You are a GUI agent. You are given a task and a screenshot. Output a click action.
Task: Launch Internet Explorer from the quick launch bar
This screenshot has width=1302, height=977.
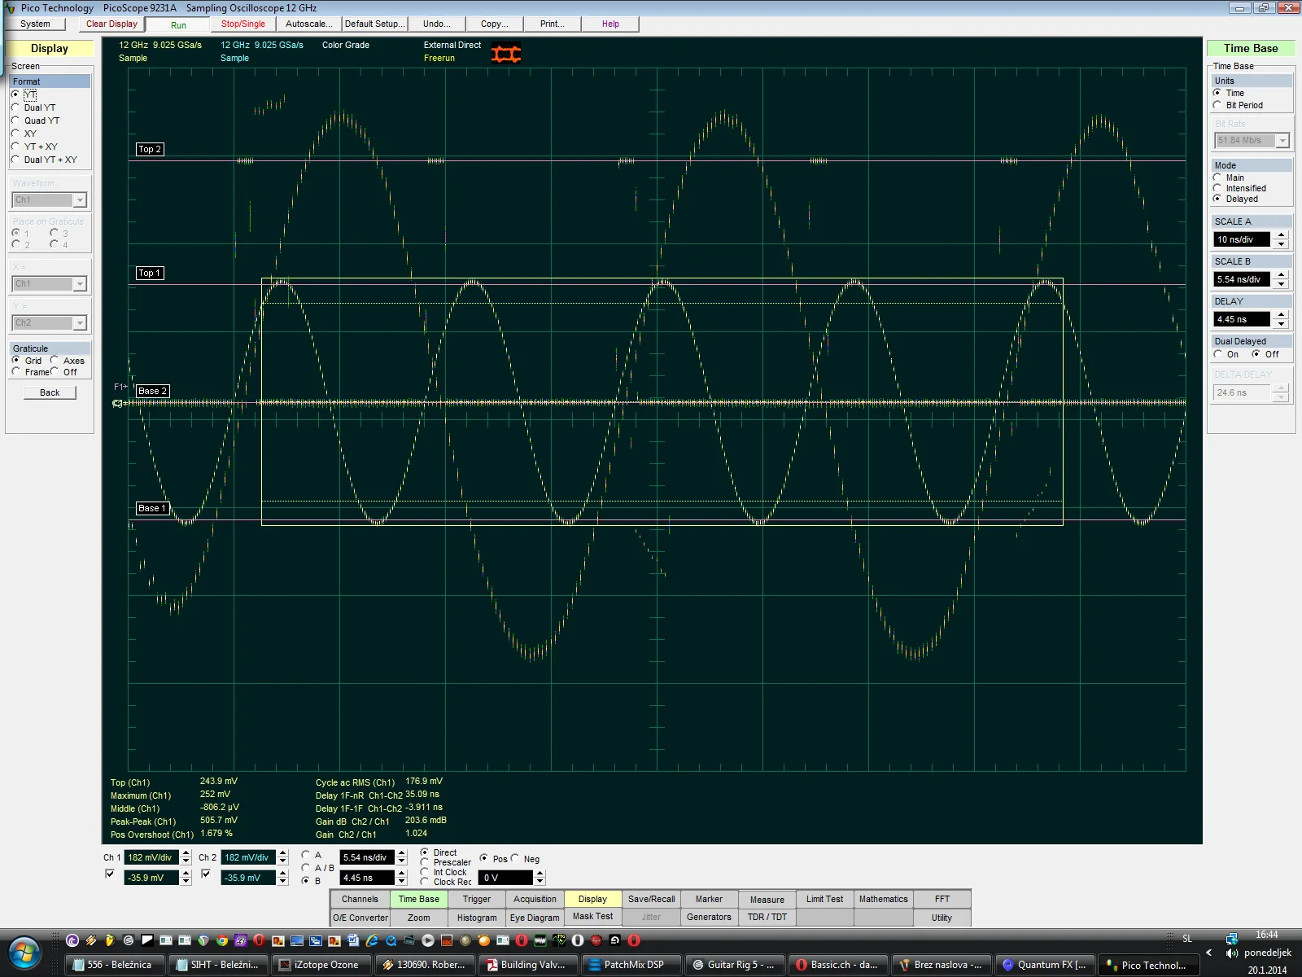click(x=372, y=940)
